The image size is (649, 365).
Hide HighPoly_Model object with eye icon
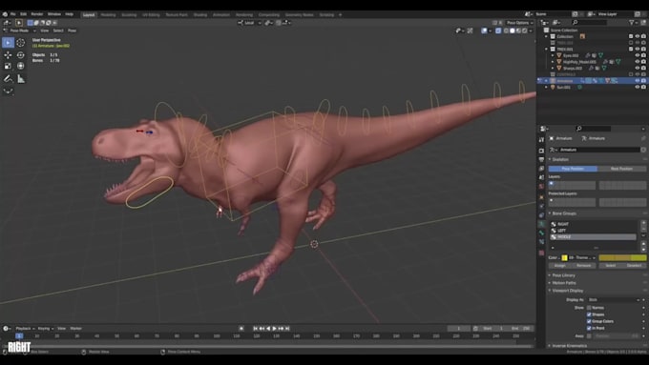point(638,62)
